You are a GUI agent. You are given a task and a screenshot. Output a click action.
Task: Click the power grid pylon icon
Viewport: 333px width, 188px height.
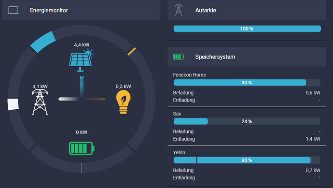point(40,102)
